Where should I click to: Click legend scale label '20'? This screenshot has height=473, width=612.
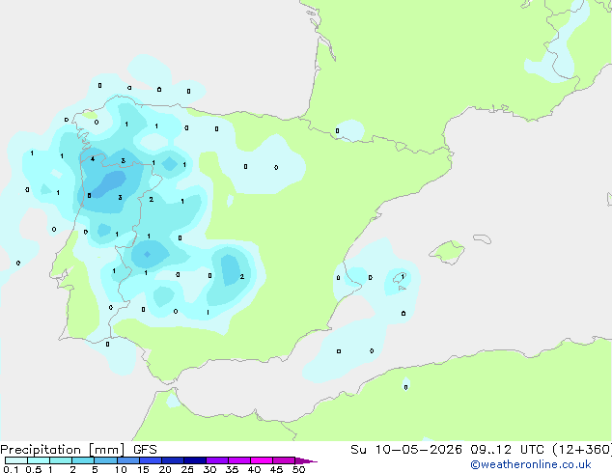tap(165, 469)
